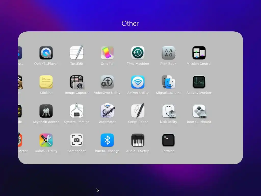Launch Time Machine
The width and height of the screenshot is (261, 196).
tap(138, 53)
